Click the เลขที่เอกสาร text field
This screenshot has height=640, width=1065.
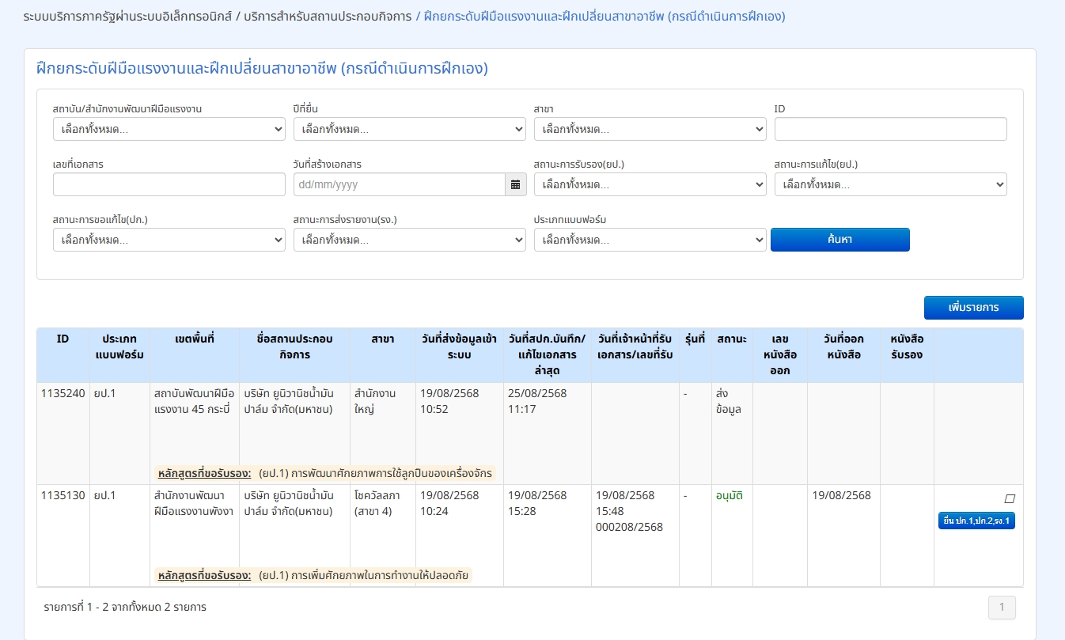(x=169, y=184)
